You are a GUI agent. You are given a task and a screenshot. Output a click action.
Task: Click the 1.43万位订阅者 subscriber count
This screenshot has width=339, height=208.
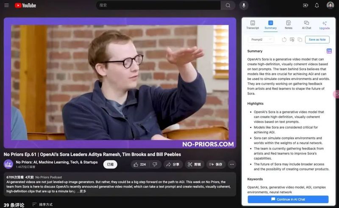(x=25, y=167)
